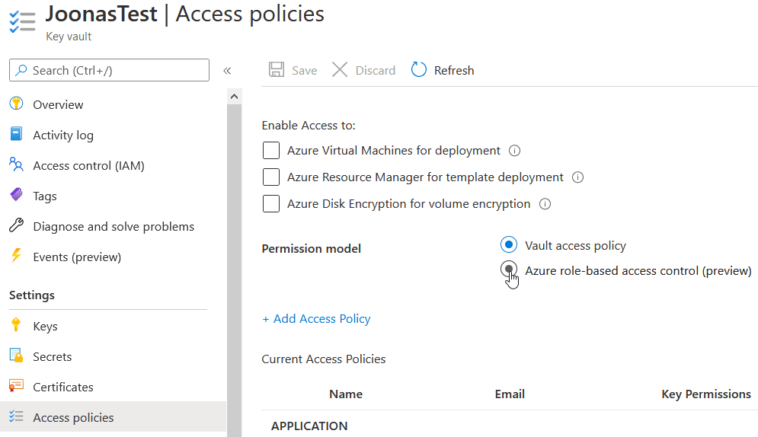Click the Overview lightbulb icon in sidebar

16,104
